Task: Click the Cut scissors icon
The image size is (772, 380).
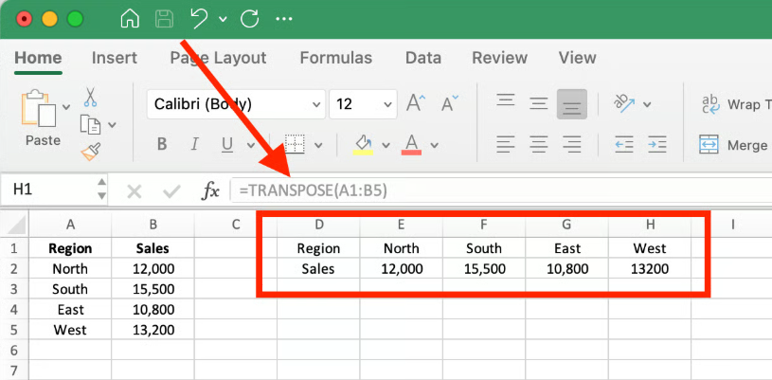Action: click(x=91, y=98)
